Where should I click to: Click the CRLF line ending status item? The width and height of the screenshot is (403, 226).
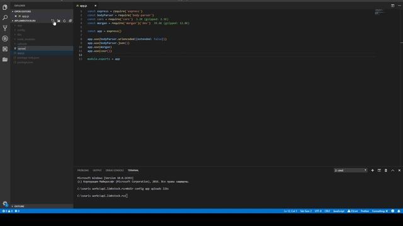pyautogui.click(x=327, y=211)
